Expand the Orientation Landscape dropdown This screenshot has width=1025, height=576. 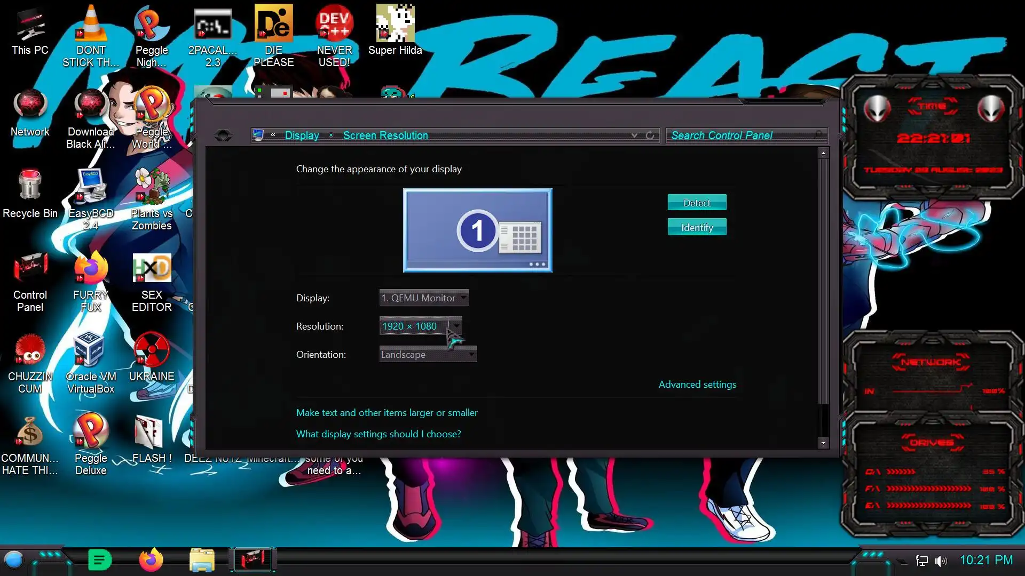pos(428,354)
